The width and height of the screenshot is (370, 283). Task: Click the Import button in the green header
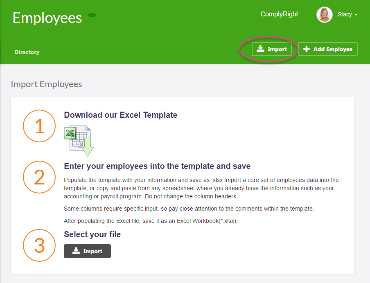[x=272, y=49]
